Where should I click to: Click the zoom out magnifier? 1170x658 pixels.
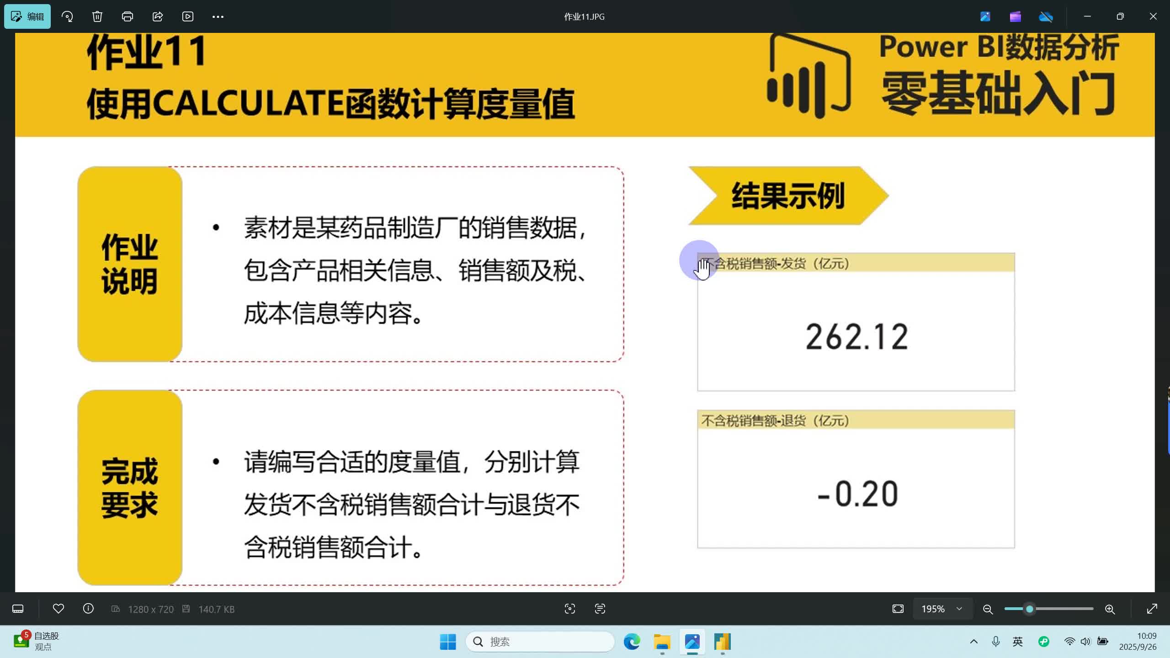[x=988, y=609]
